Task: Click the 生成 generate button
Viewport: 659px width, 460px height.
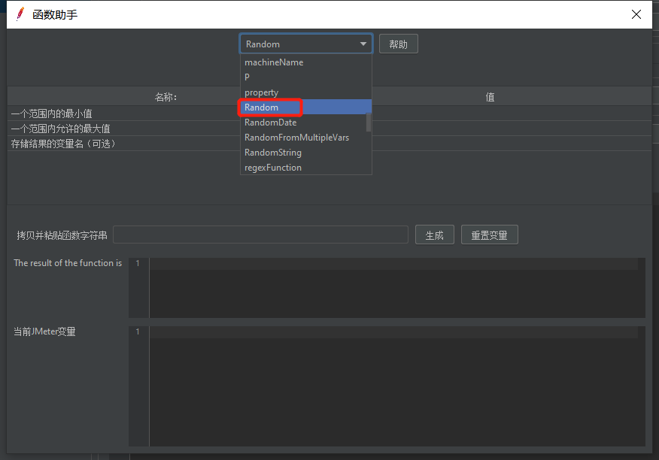Action: [435, 235]
